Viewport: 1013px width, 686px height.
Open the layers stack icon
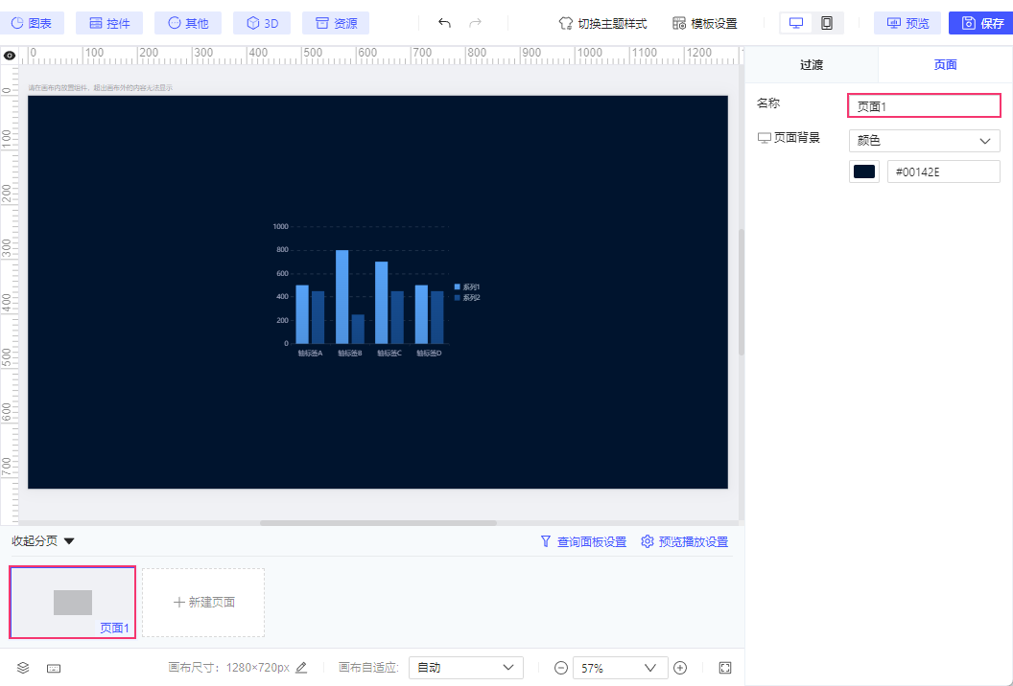point(23,668)
